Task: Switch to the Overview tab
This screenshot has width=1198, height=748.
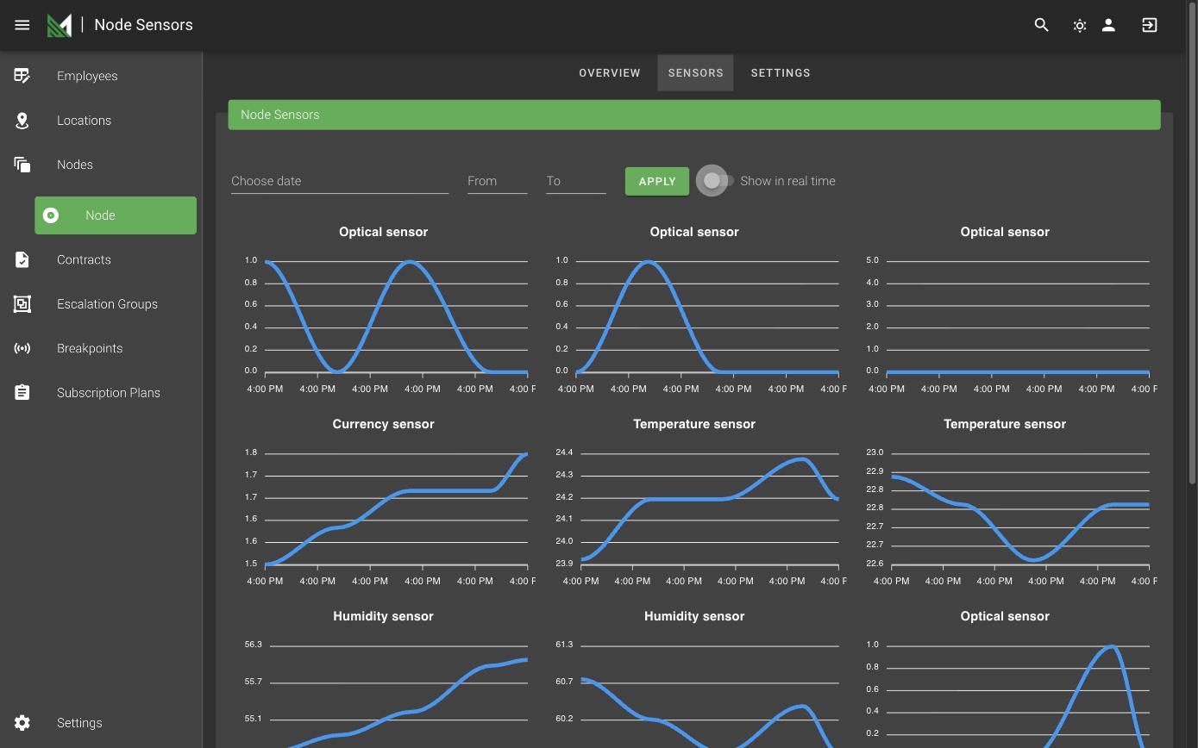Action: [610, 73]
